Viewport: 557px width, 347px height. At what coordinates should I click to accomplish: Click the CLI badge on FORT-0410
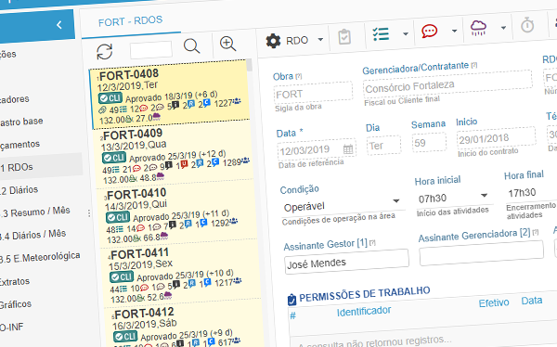click(118, 217)
